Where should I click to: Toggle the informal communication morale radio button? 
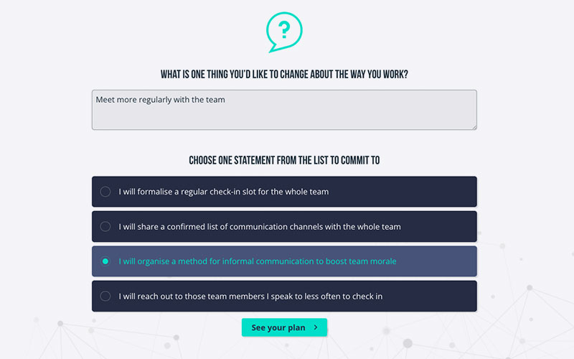pyautogui.click(x=105, y=261)
